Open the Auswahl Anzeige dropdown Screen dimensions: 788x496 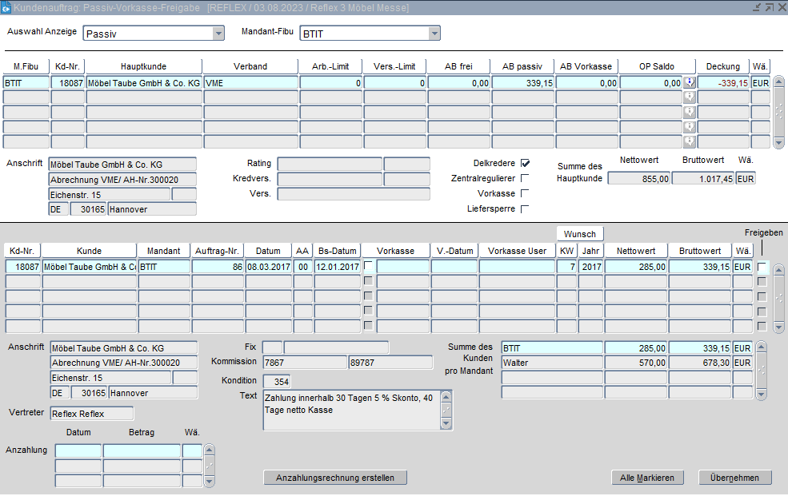coord(218,34)
